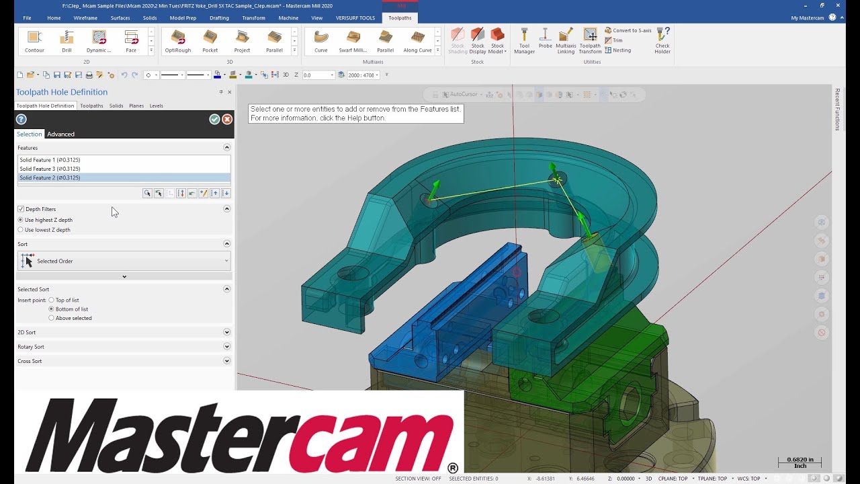Undo the last action

[x=124, y=75]
